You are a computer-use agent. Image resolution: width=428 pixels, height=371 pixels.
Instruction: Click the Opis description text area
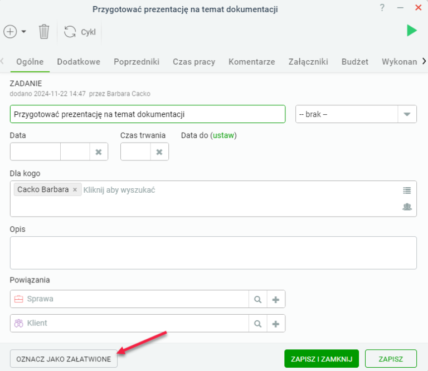(x=213, y=253)
